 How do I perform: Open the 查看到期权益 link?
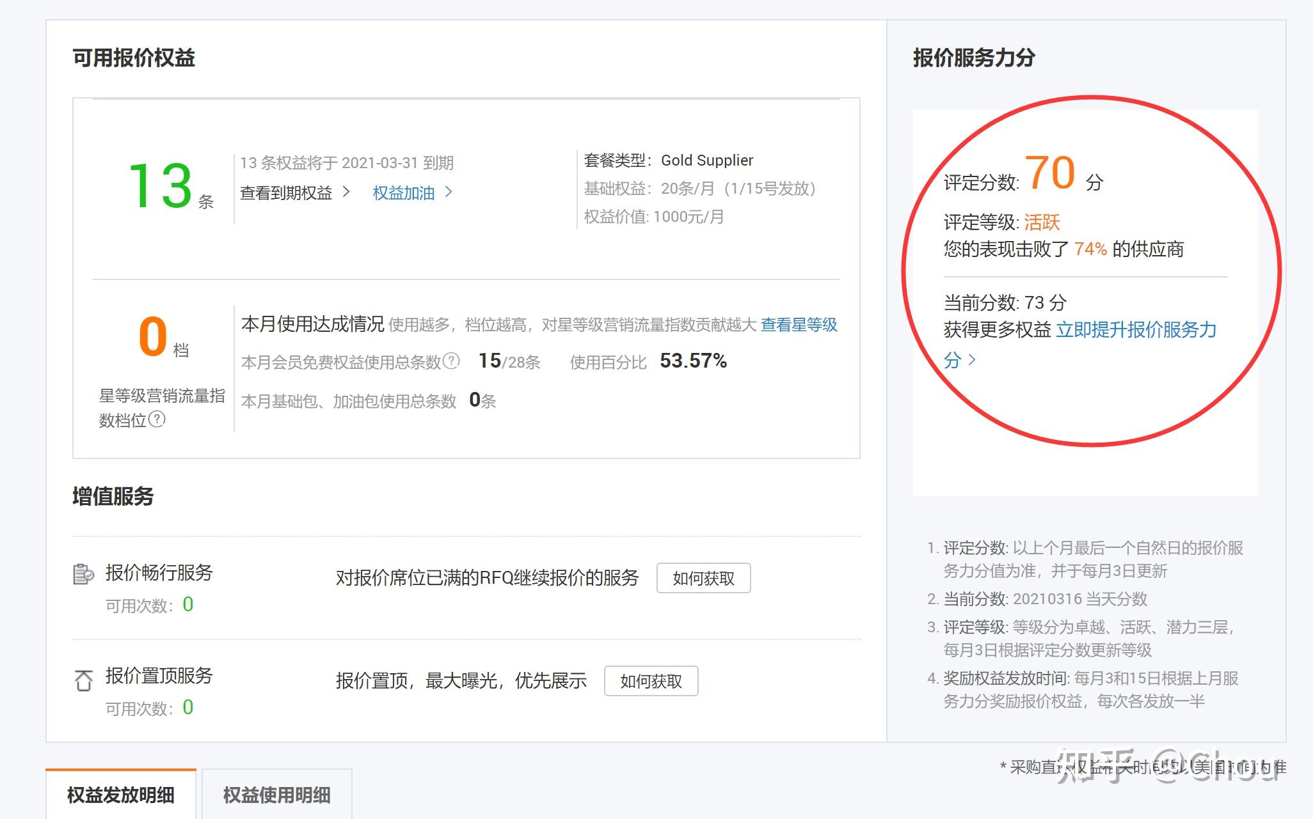point(286,192)
